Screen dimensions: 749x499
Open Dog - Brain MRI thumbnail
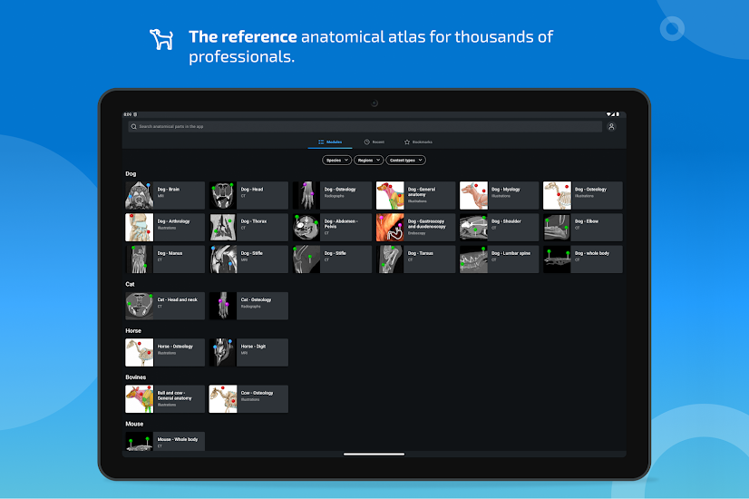(139, 195)
